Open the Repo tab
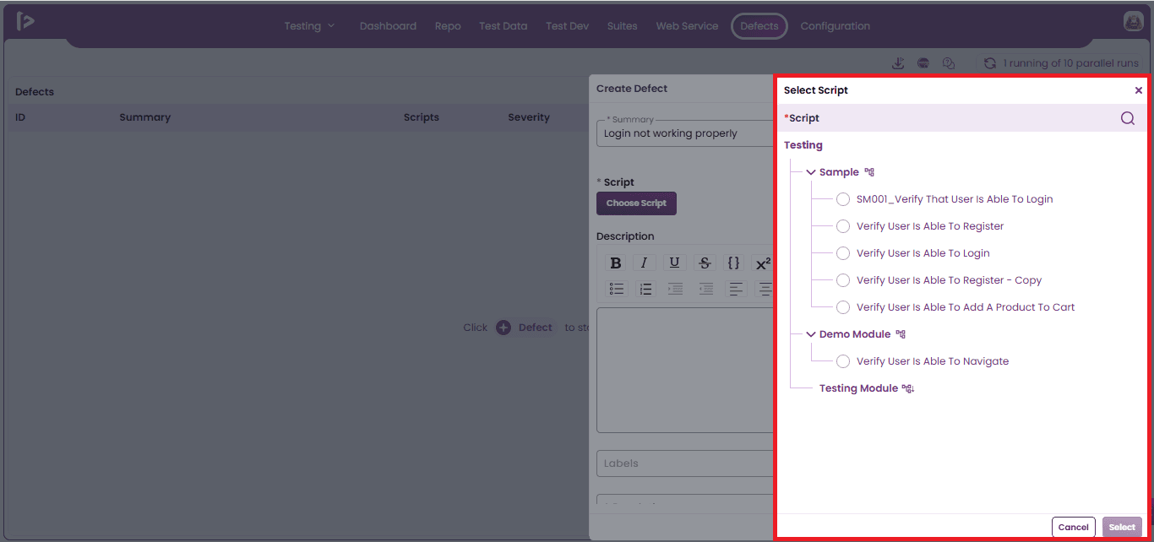The height and width of the screenshot is (542, 1154). click(448, 26)
